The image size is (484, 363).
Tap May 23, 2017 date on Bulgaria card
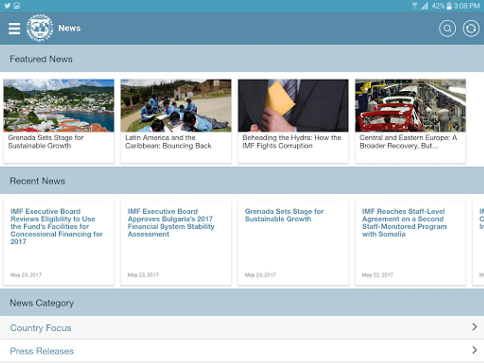[x=143, y=275]
